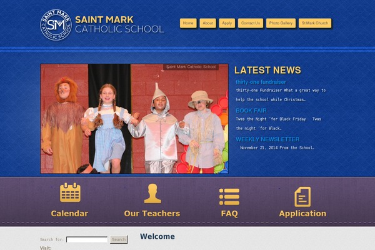The width and height of the screenshot is (375, 250).
Task: Click the slideshow caption Saint Mark Catholic School
Action: click(191, 67)
